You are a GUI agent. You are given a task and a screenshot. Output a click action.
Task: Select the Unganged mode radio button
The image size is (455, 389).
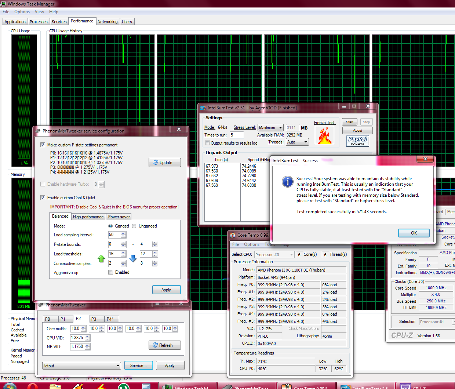point(134,226)
